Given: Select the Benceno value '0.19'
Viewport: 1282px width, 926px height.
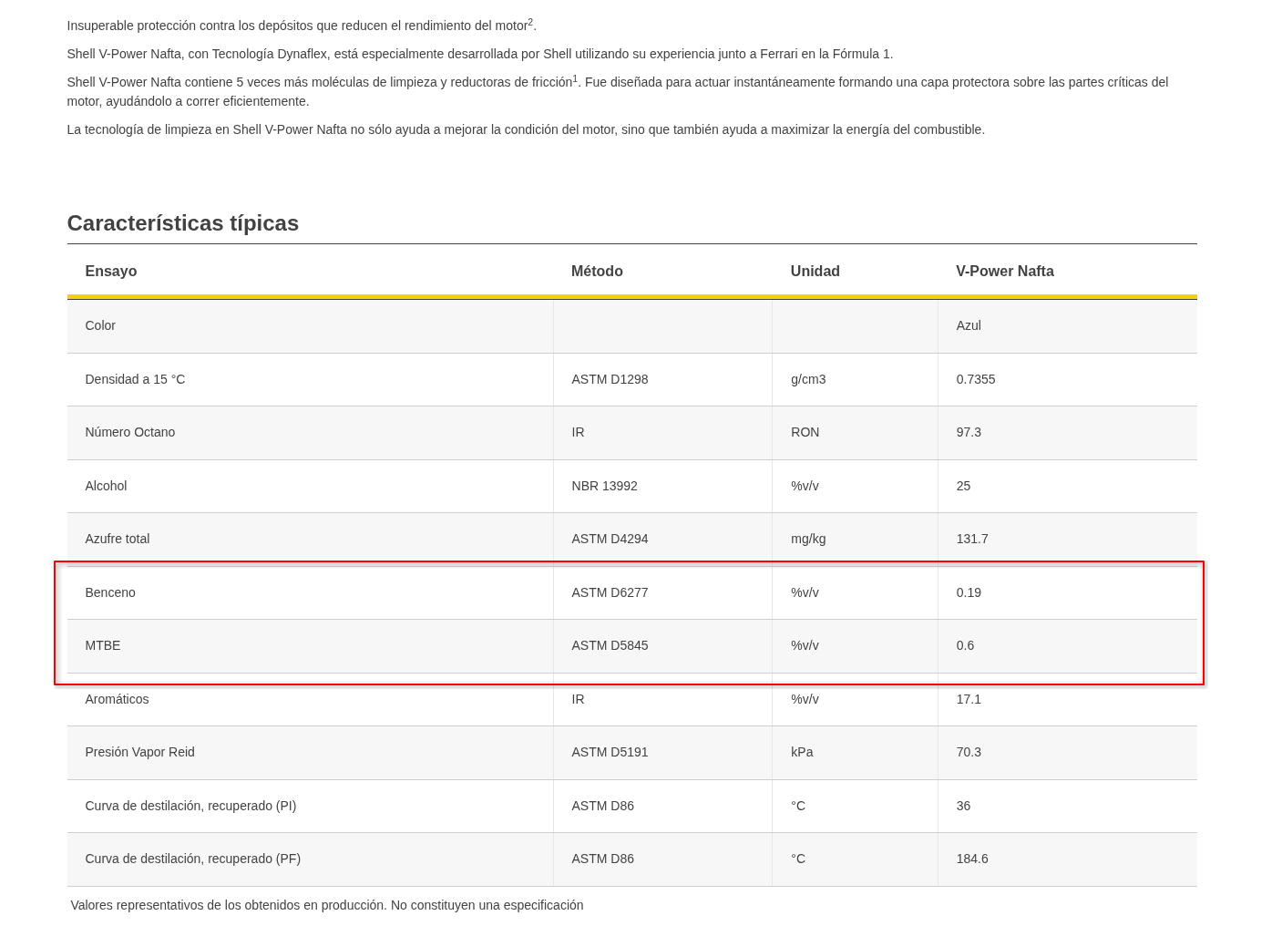Looking at the screenshot, I should pyautogui.click(x=969, y=592).
